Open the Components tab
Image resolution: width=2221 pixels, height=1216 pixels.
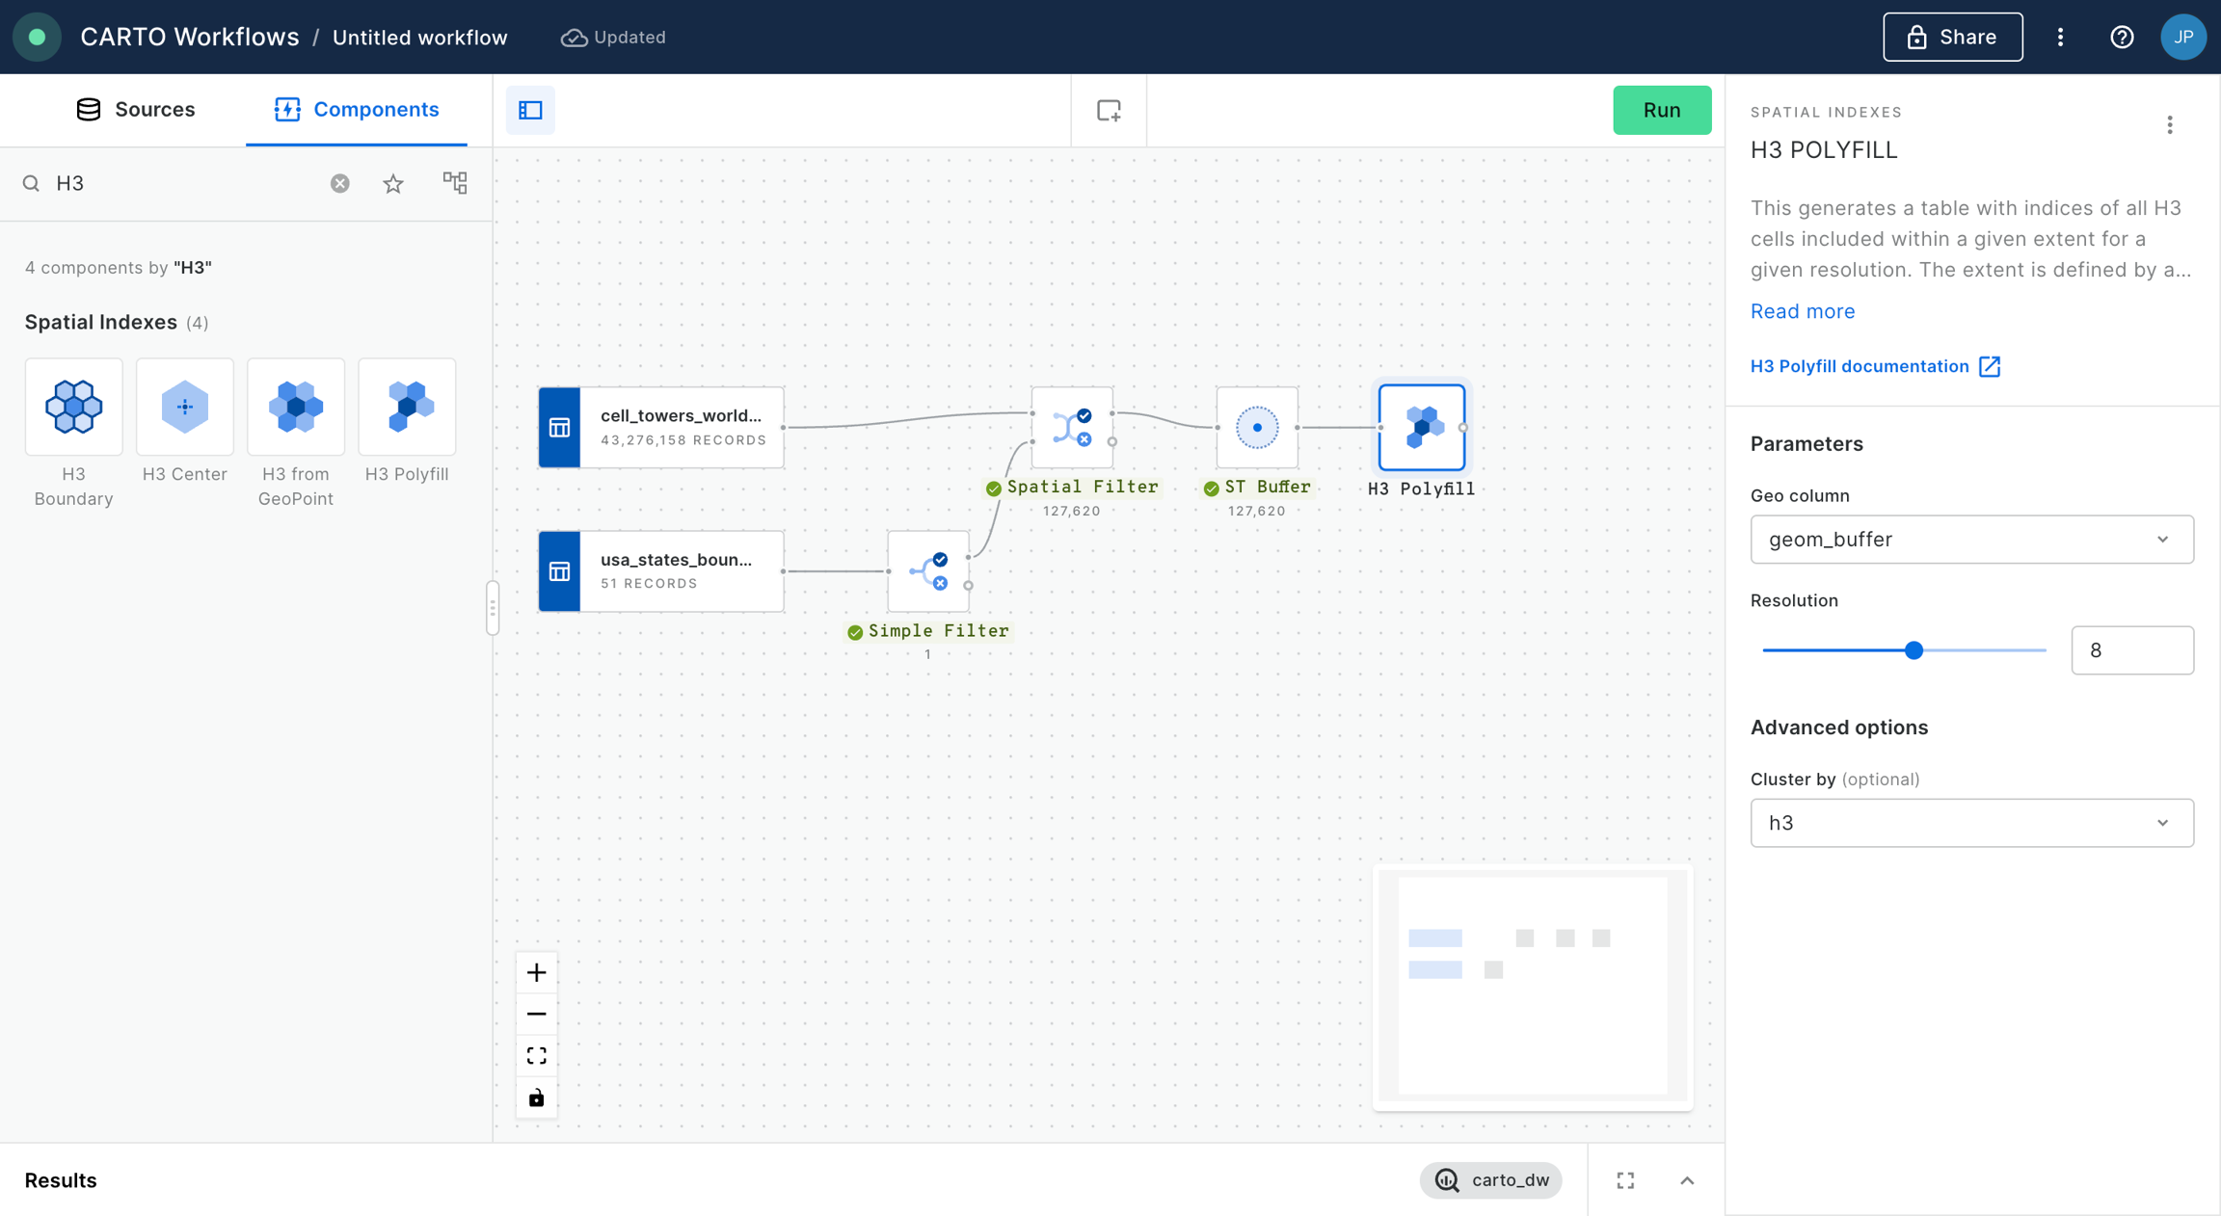point(357,110)
